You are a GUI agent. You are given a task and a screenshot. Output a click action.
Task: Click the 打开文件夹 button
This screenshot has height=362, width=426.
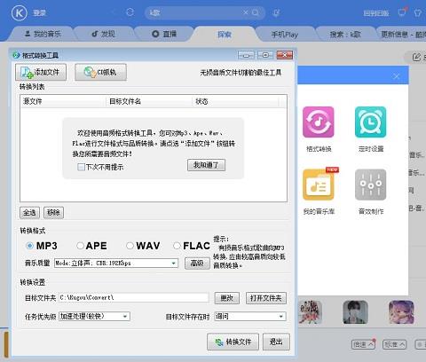click(266, 298)
